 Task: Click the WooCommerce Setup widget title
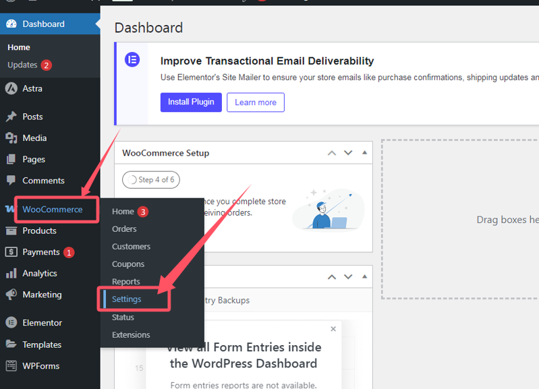[166, 153]
